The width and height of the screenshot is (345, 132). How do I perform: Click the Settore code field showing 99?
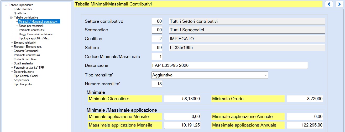pyautogui.click(x=157, y=48)
